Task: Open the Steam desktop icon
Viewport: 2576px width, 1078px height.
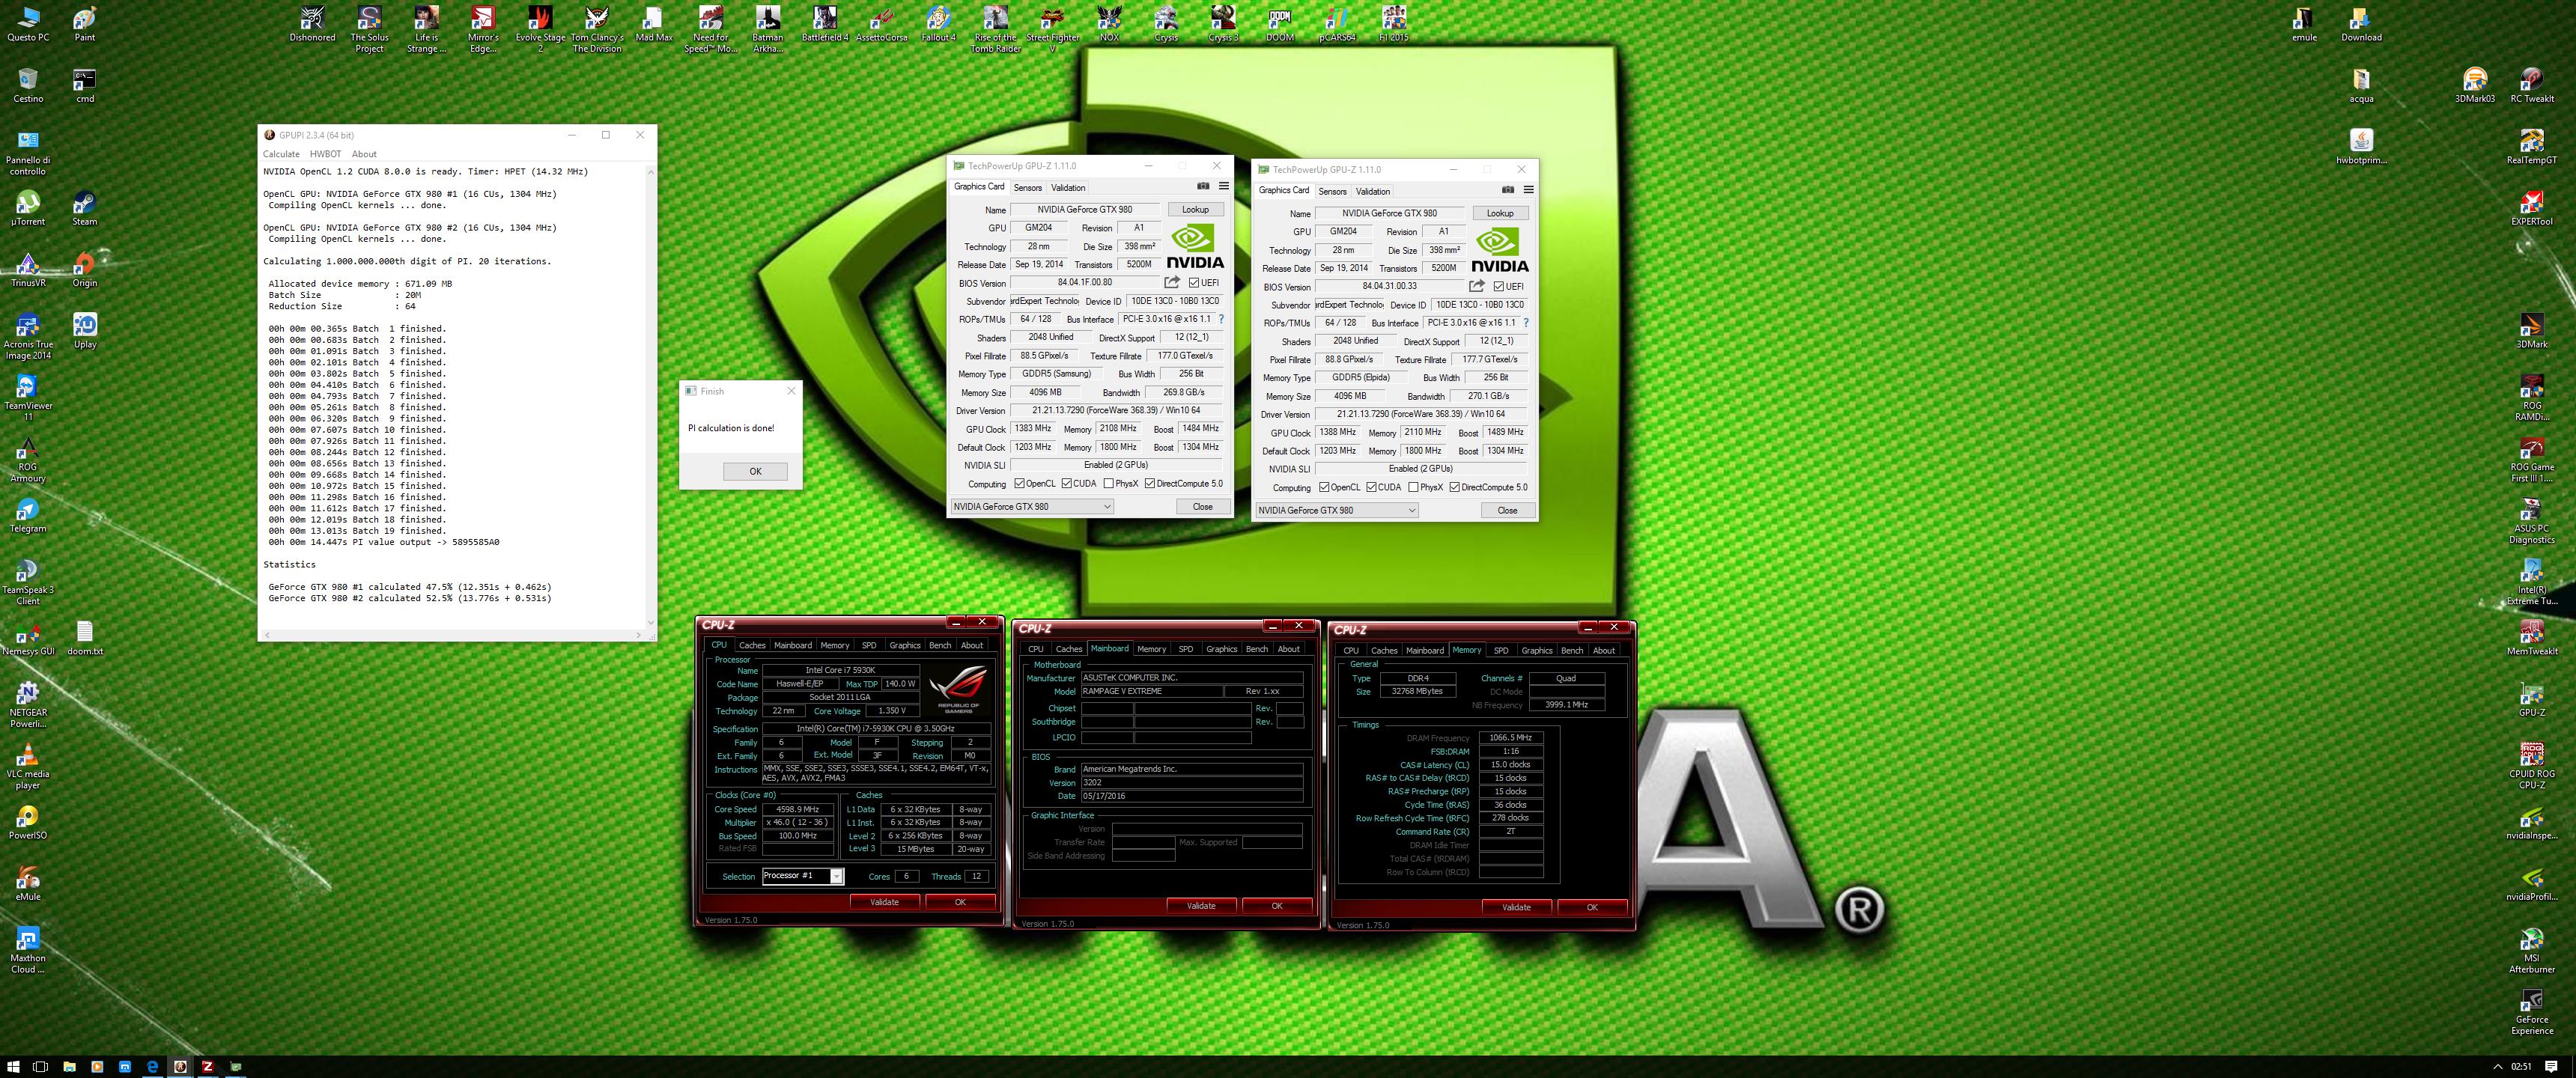Action: click(x=85, y=209)
